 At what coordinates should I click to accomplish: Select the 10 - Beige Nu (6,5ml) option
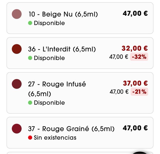(x=63, y=14)
